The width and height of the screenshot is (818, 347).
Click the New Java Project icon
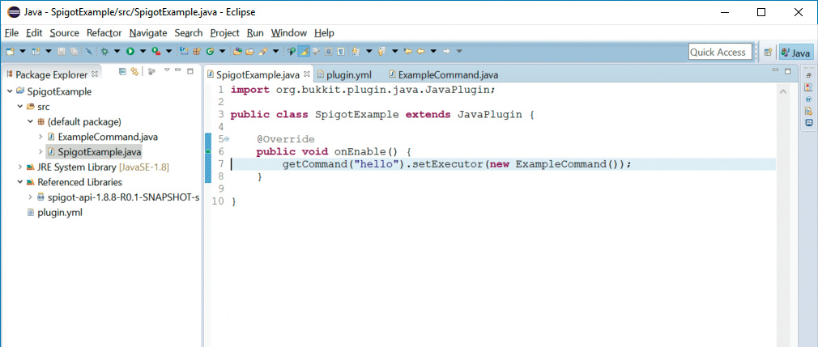[x=183, y=51]
